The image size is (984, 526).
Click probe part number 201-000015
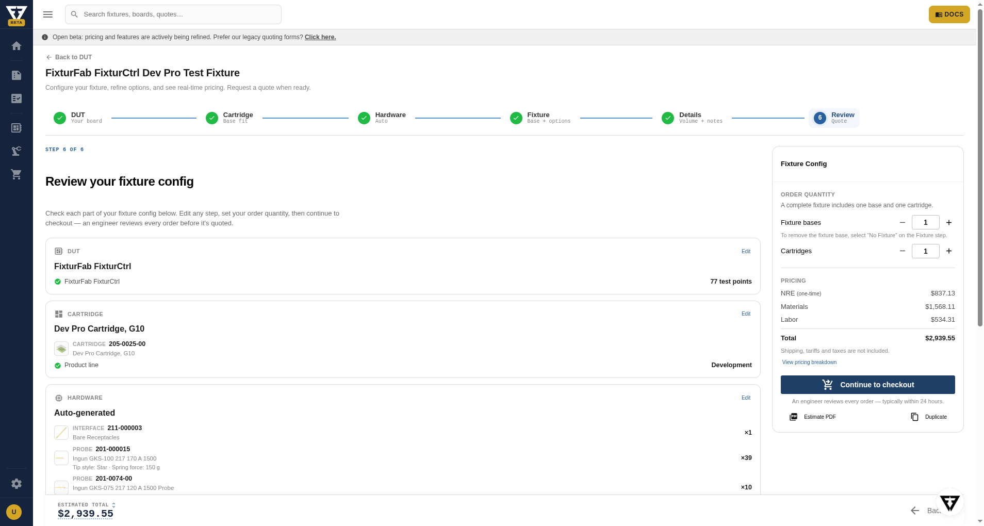tap(112, 449)
